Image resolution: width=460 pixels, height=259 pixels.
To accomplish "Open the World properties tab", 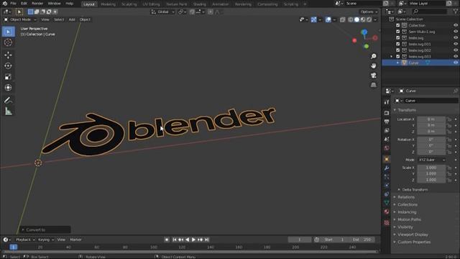I will 387,147.
